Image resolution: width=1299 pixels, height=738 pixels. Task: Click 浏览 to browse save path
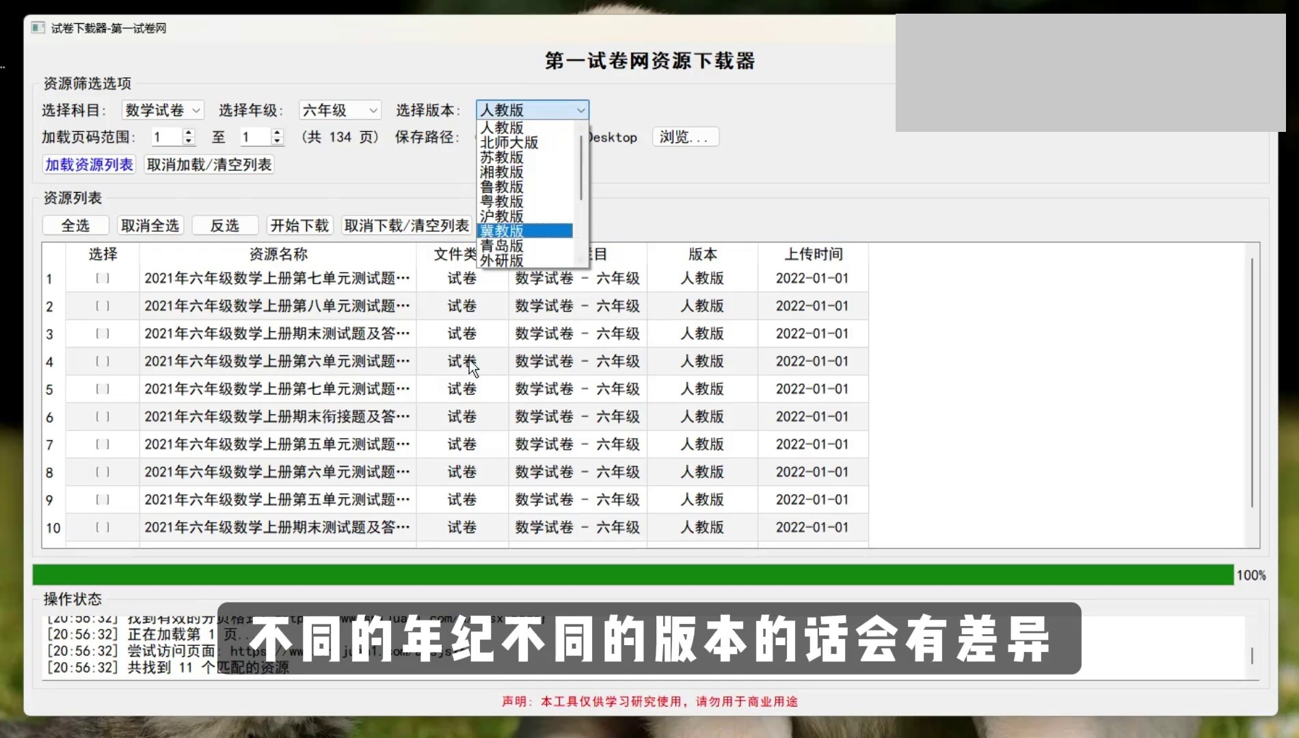[x=684, y=137]
